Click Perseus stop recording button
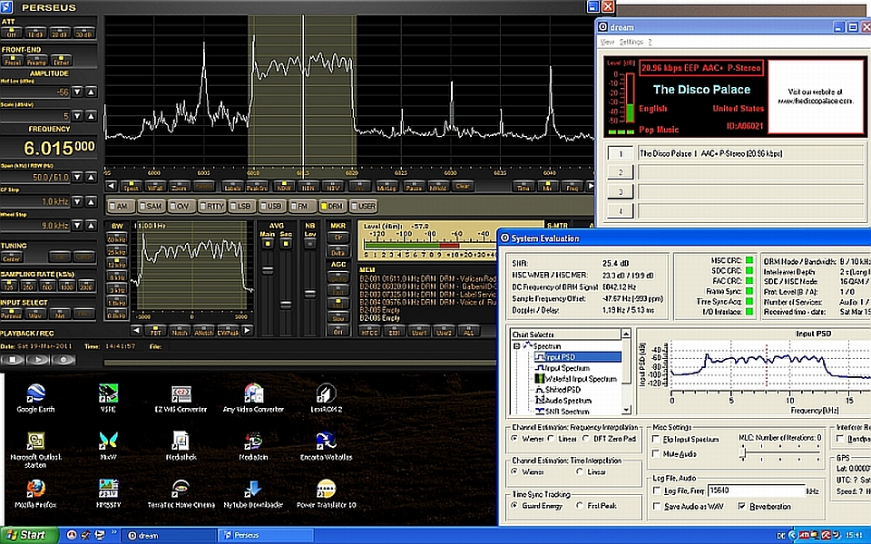Image resolution: width=871 pixels, height=544 pixels. (12, 359)
